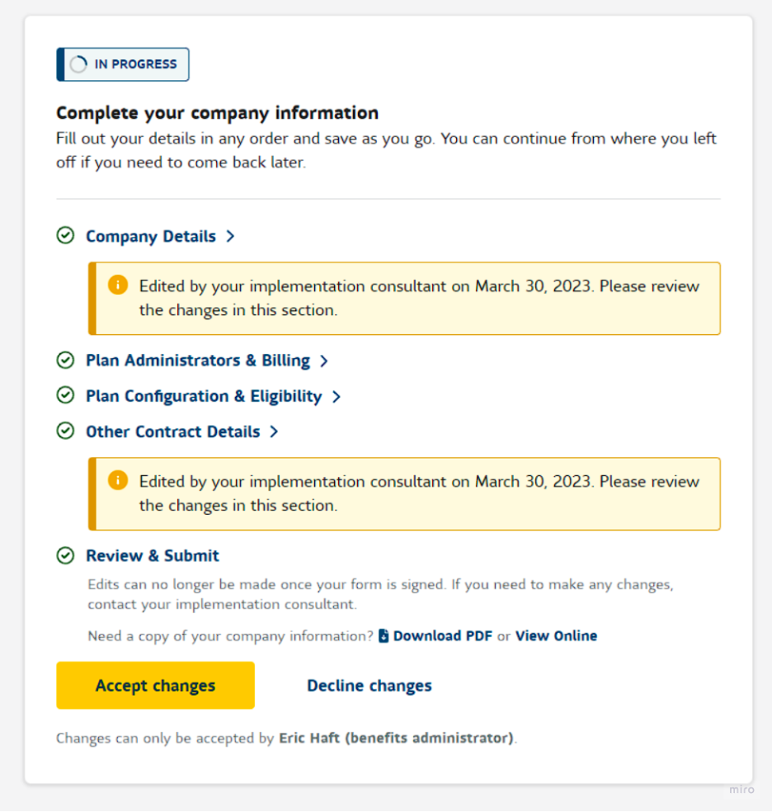Viewport: 772px width, 812px height.
Task: Click the Decline changes button
Action: click(370, 685)
